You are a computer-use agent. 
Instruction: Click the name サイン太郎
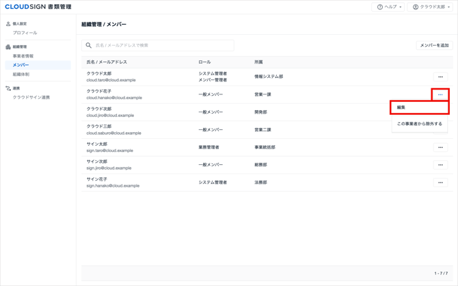pyautogui.click(x=97, y=144)
